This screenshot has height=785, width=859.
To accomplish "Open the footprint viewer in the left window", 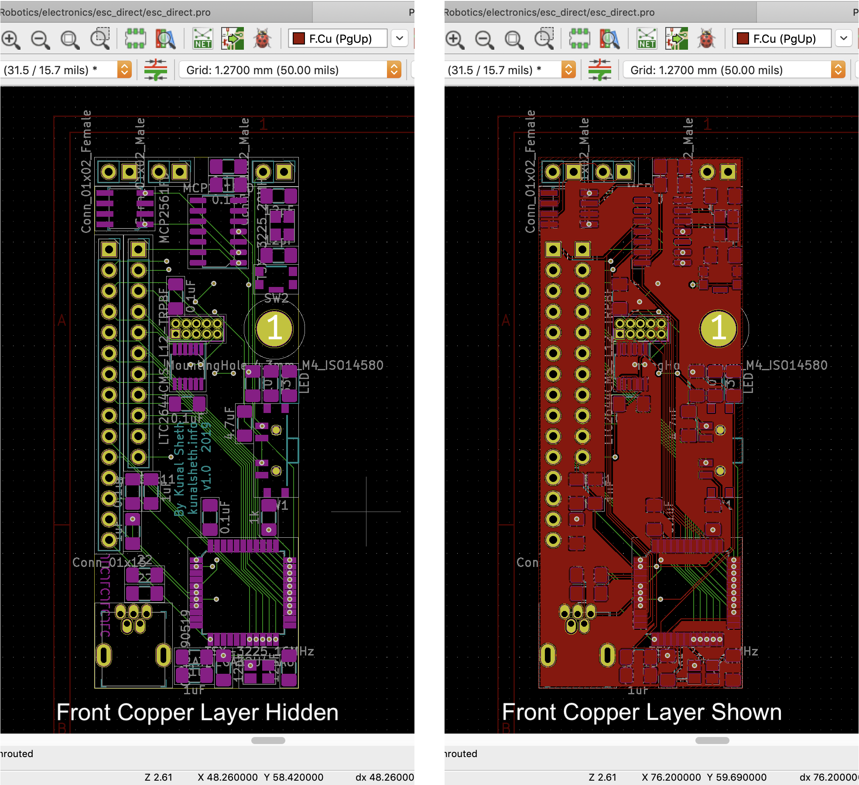I will 165,39.
